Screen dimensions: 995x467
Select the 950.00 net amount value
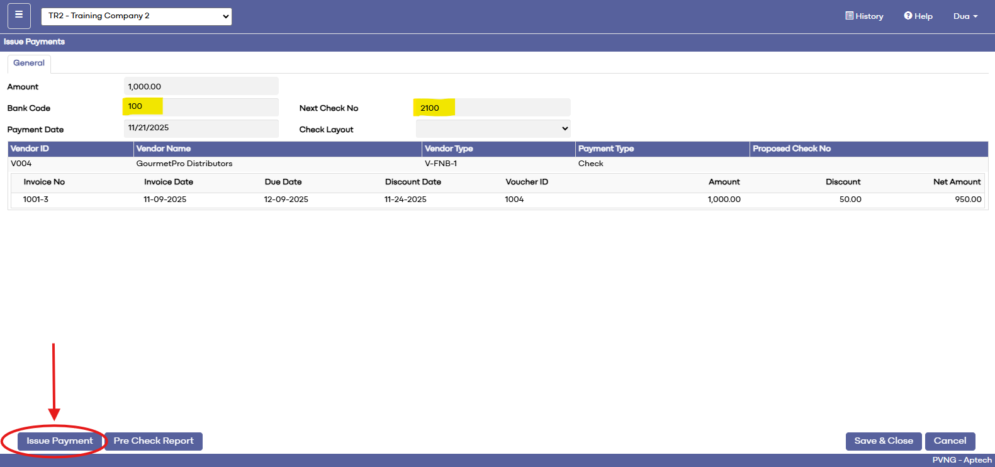pyautogui.click(x=968, y=200)
